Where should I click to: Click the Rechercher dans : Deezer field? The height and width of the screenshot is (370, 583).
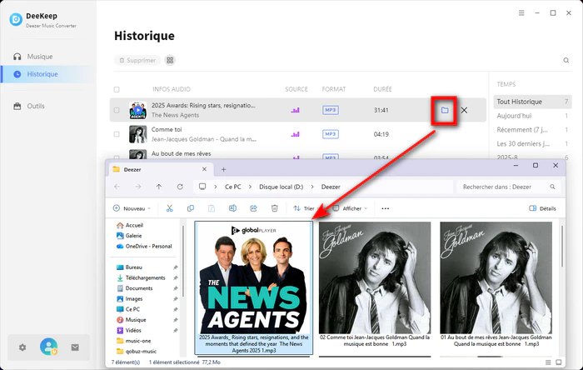[508, 187]
